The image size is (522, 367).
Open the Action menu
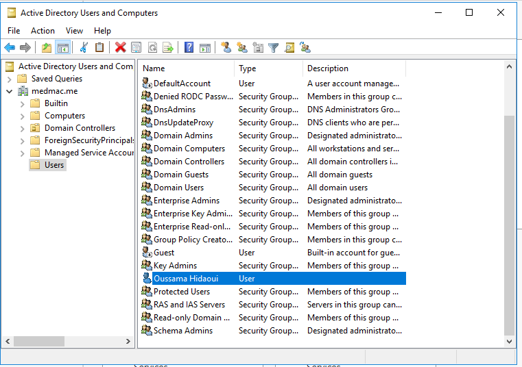click(x=43, y=31)
